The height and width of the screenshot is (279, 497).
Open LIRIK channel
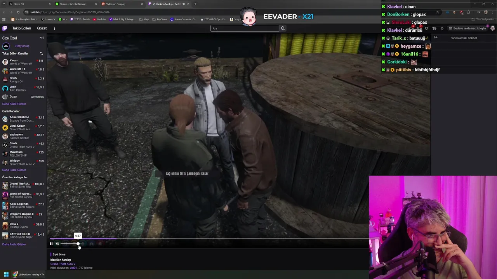click(x=23, y=88)
